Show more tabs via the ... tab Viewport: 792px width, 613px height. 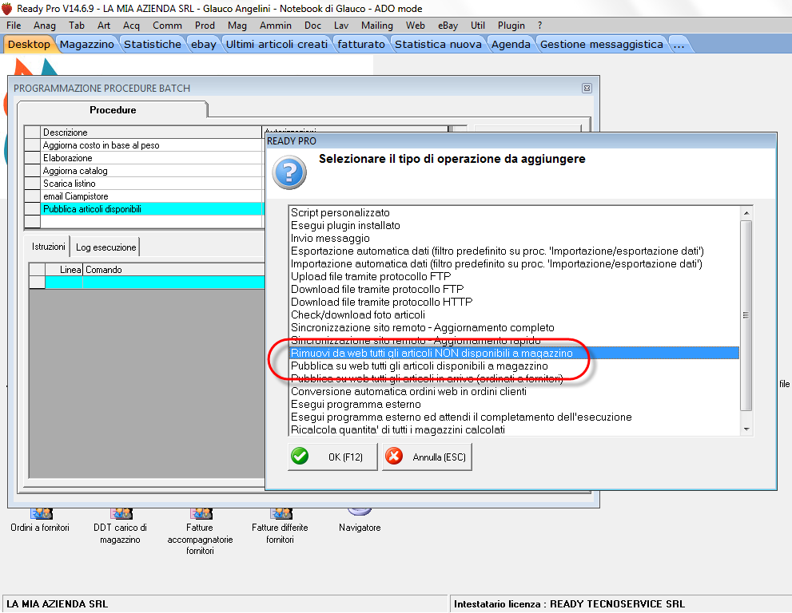pos(679,45)
